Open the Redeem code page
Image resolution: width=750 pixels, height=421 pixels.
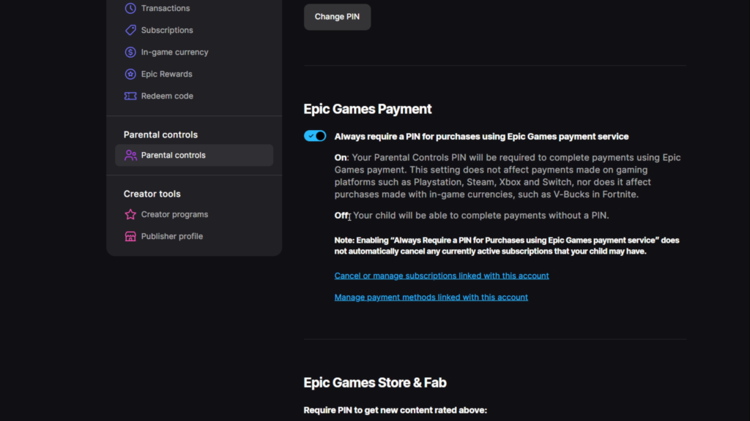167,96
